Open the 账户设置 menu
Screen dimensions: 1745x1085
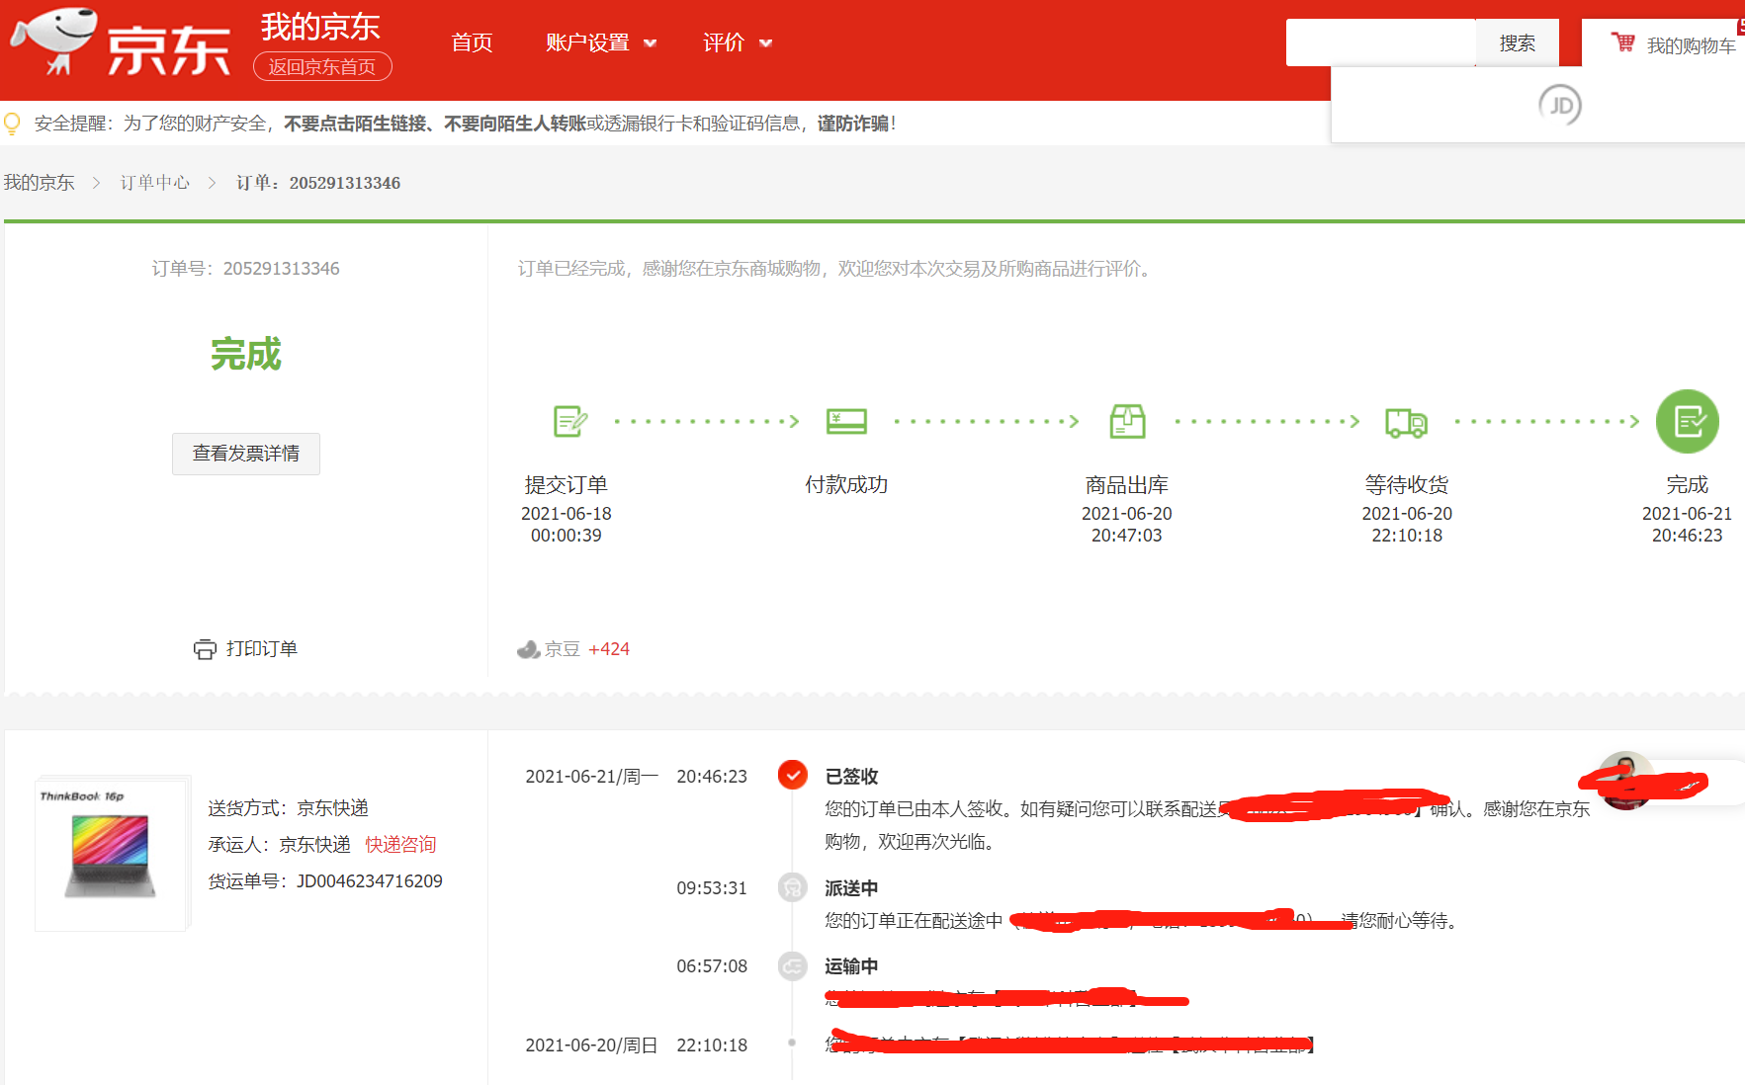click(x=587, y=42)
